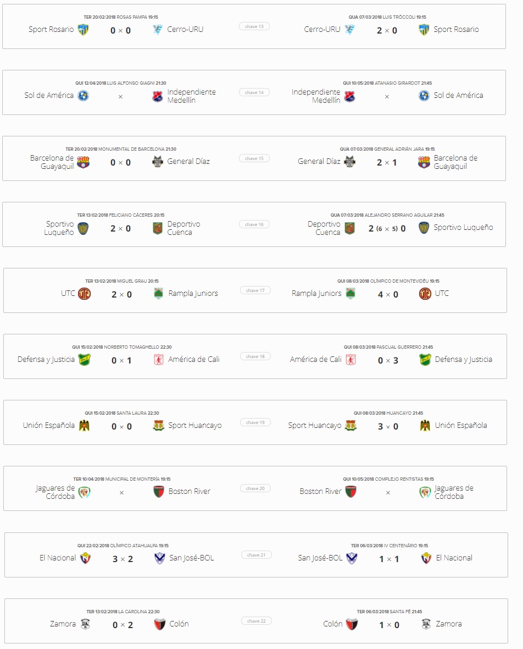Click the chave 19 label
This screenshot has height=649, width=523.
coord(255,422)
